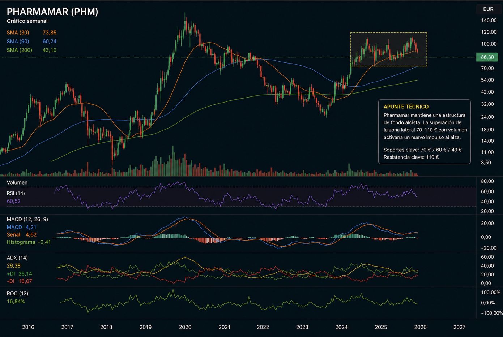Click the RSI (14) indicator label
Image resolution: width=503 pixels, height=337 pixels.
tap(16, 193)
